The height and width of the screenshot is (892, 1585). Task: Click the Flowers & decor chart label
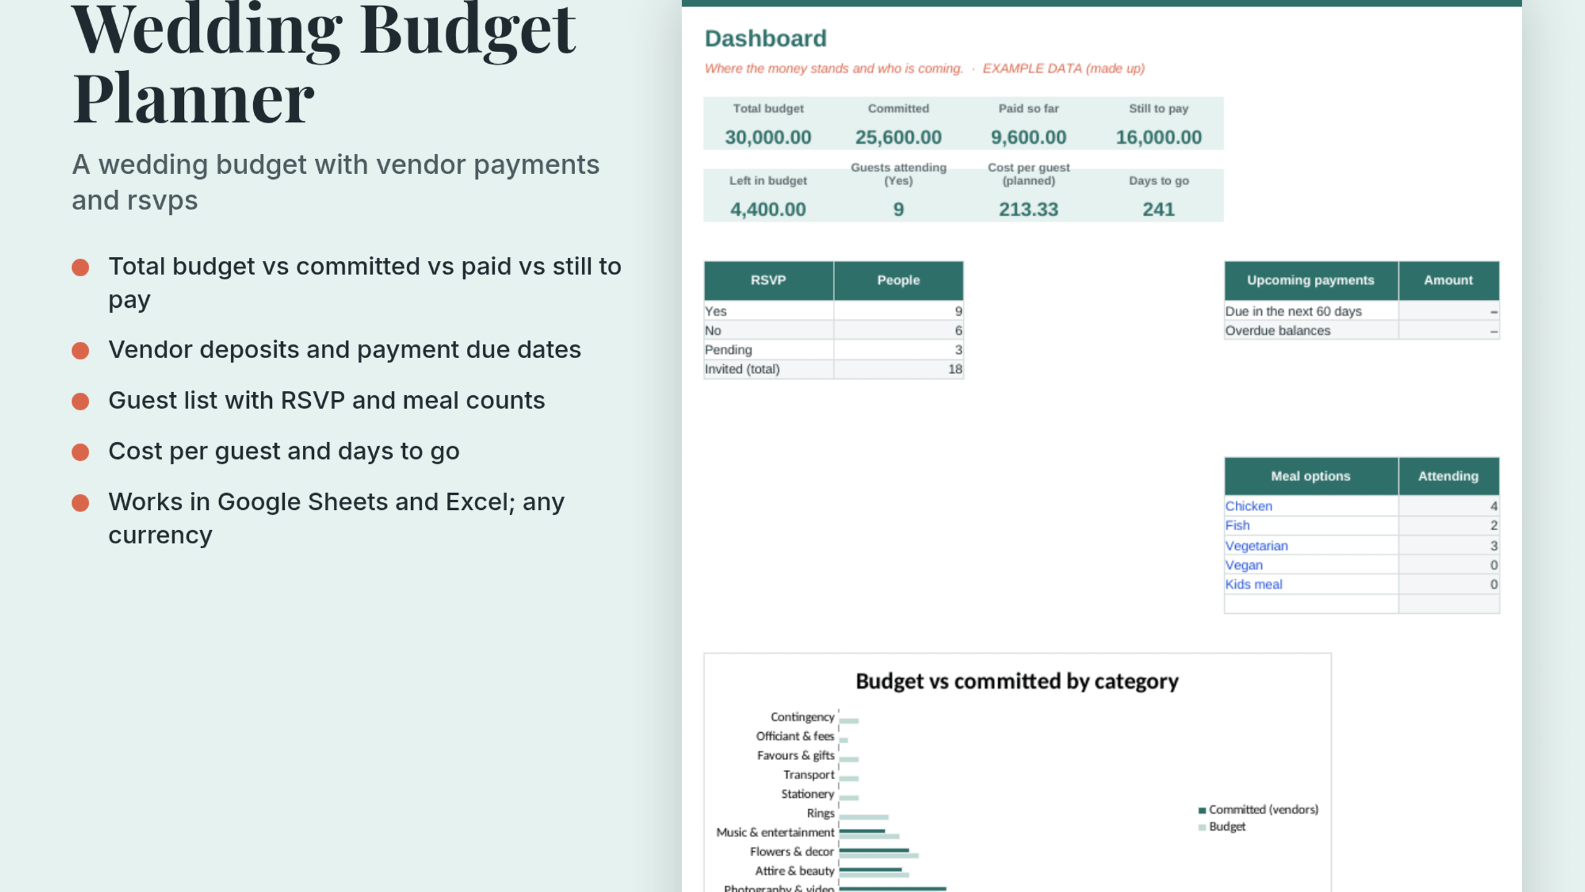point(791,852)
